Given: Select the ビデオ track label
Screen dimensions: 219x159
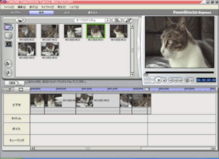Looking at the screenshot, I should coord(16,104).
